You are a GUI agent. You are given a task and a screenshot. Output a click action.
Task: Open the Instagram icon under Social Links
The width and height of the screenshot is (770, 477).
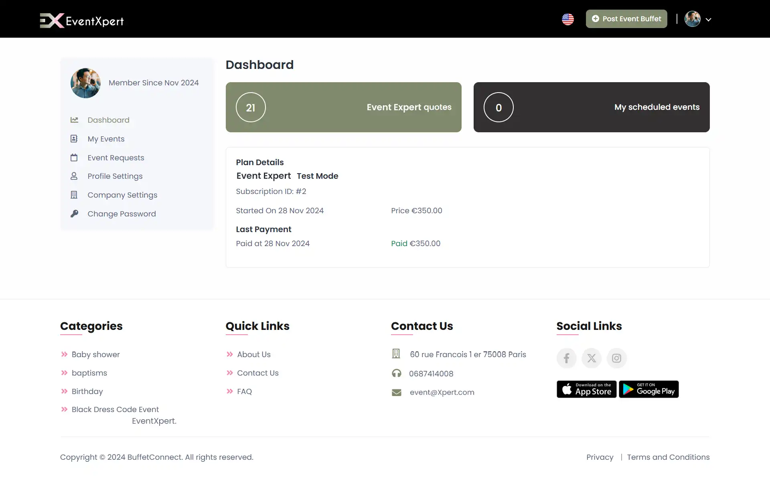point(616,358)
